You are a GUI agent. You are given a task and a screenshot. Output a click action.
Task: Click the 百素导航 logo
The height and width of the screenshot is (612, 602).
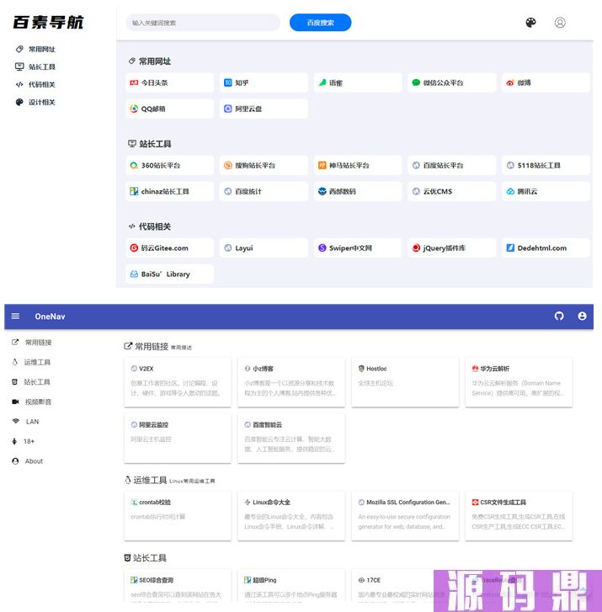click(48, 22)
